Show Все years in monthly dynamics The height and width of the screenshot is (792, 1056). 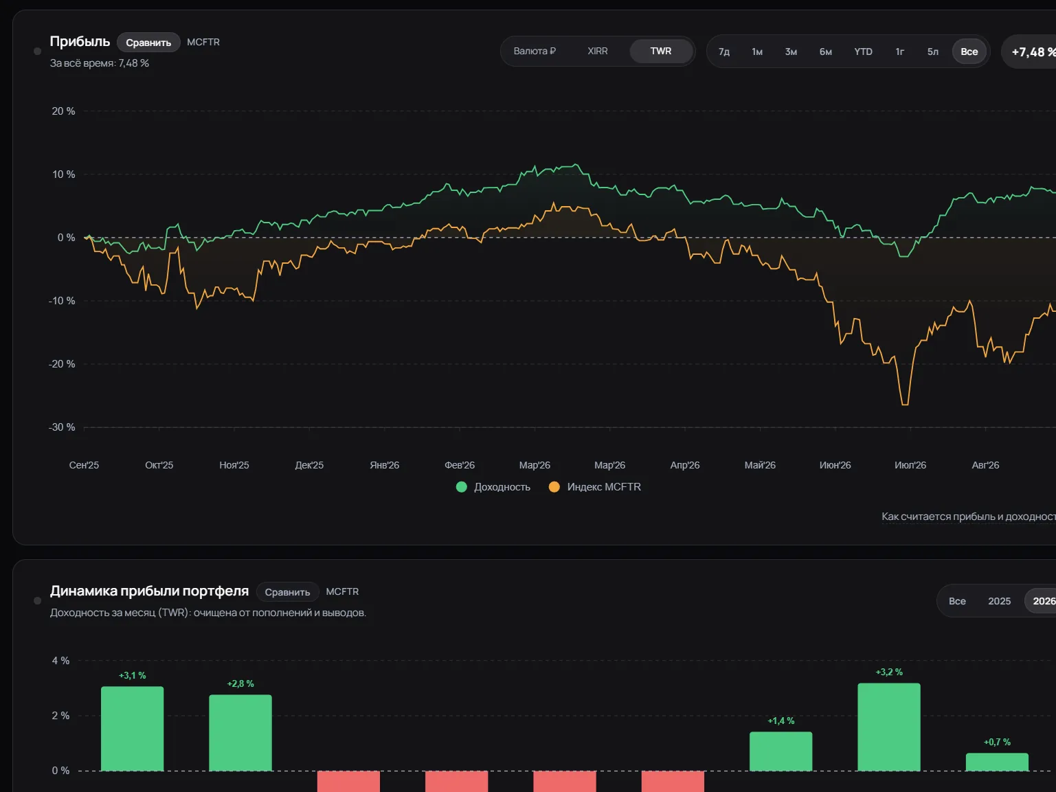[957, 601]
